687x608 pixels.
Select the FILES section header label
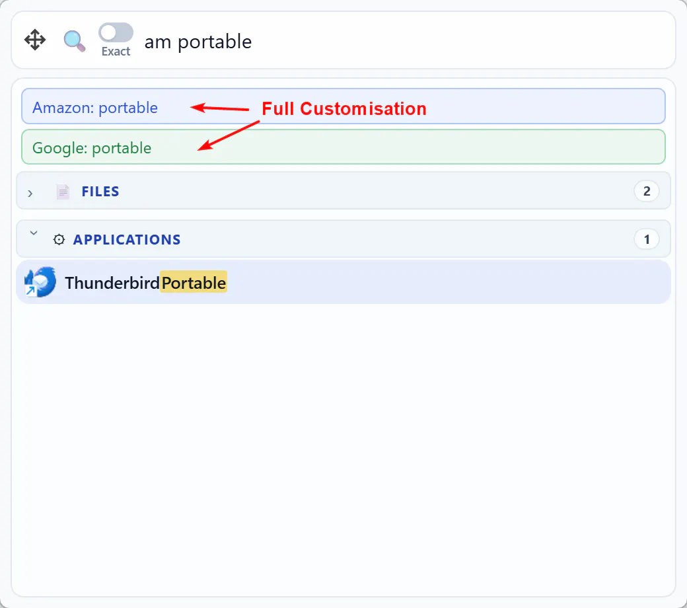[x=100, y=191]
